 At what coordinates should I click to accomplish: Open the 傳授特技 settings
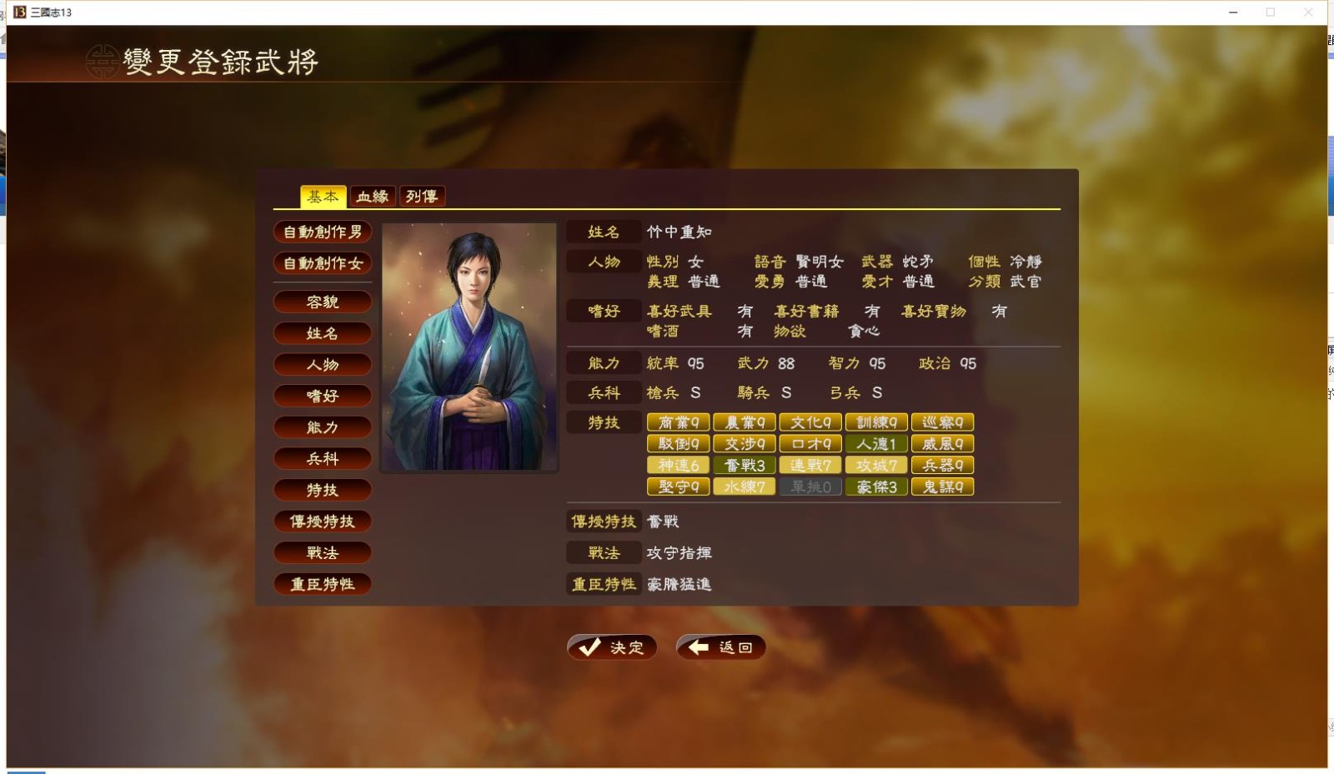coord(323,522)
